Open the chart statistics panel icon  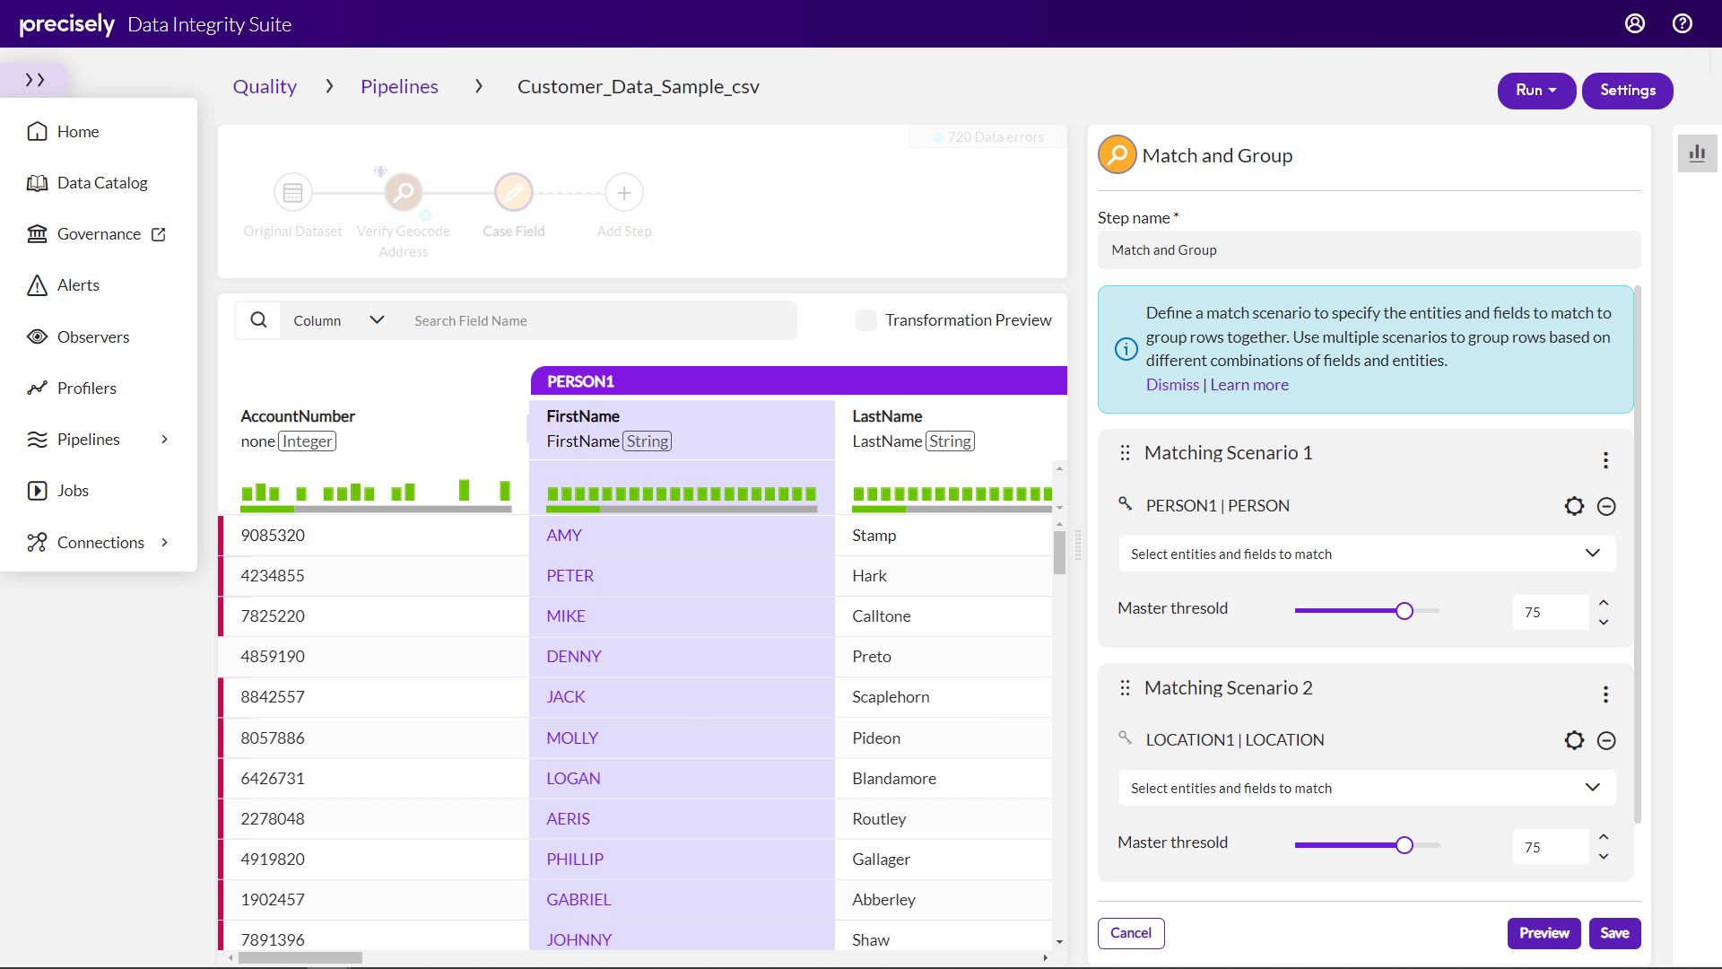1697,153
